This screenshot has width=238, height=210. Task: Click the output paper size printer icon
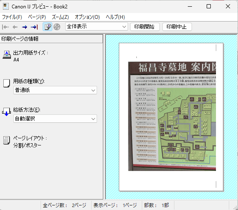[x=7, y=55]
